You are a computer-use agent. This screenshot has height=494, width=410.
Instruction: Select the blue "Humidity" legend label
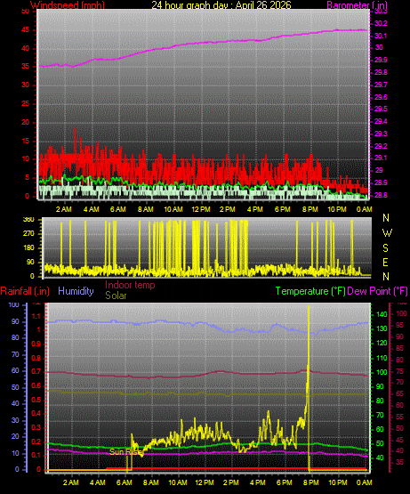(x=76, y=291)
